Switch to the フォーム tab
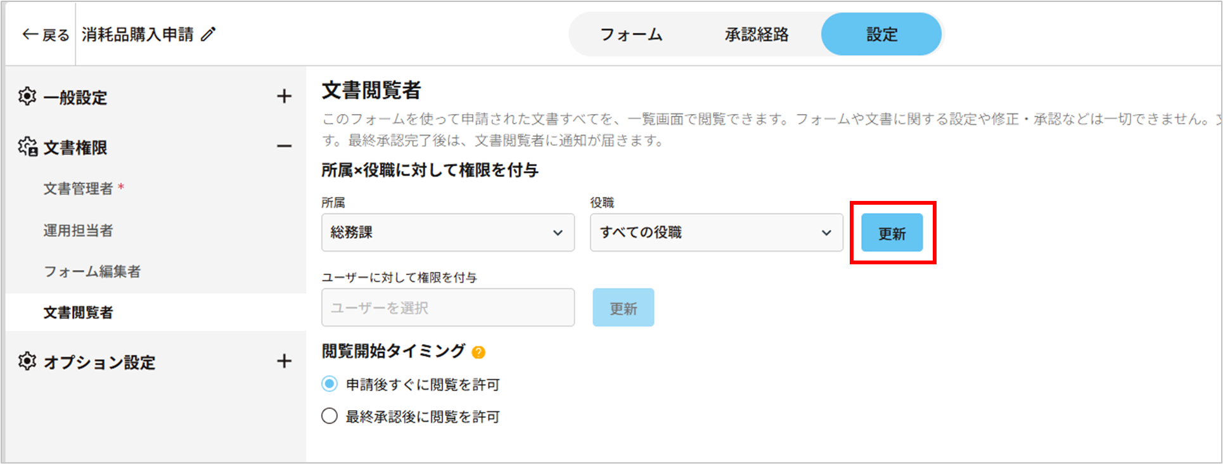The image size is (1223, 464). [x=631, y=34]
